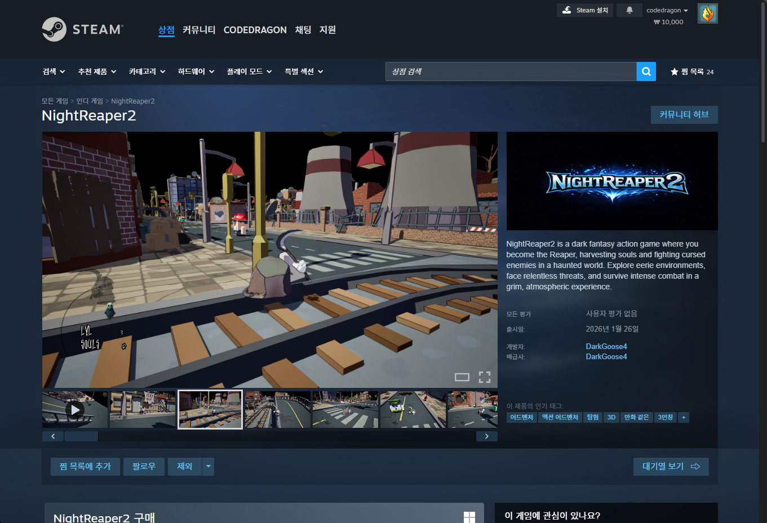
Task: Click the 2026년 1월 26일 release date
Action: click(x=612, y=329)
